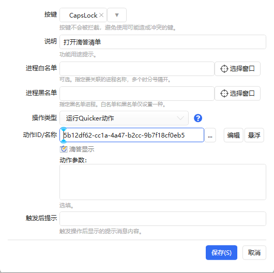
Task: Click the 悬浮 button
Action: tap(254, 135)
